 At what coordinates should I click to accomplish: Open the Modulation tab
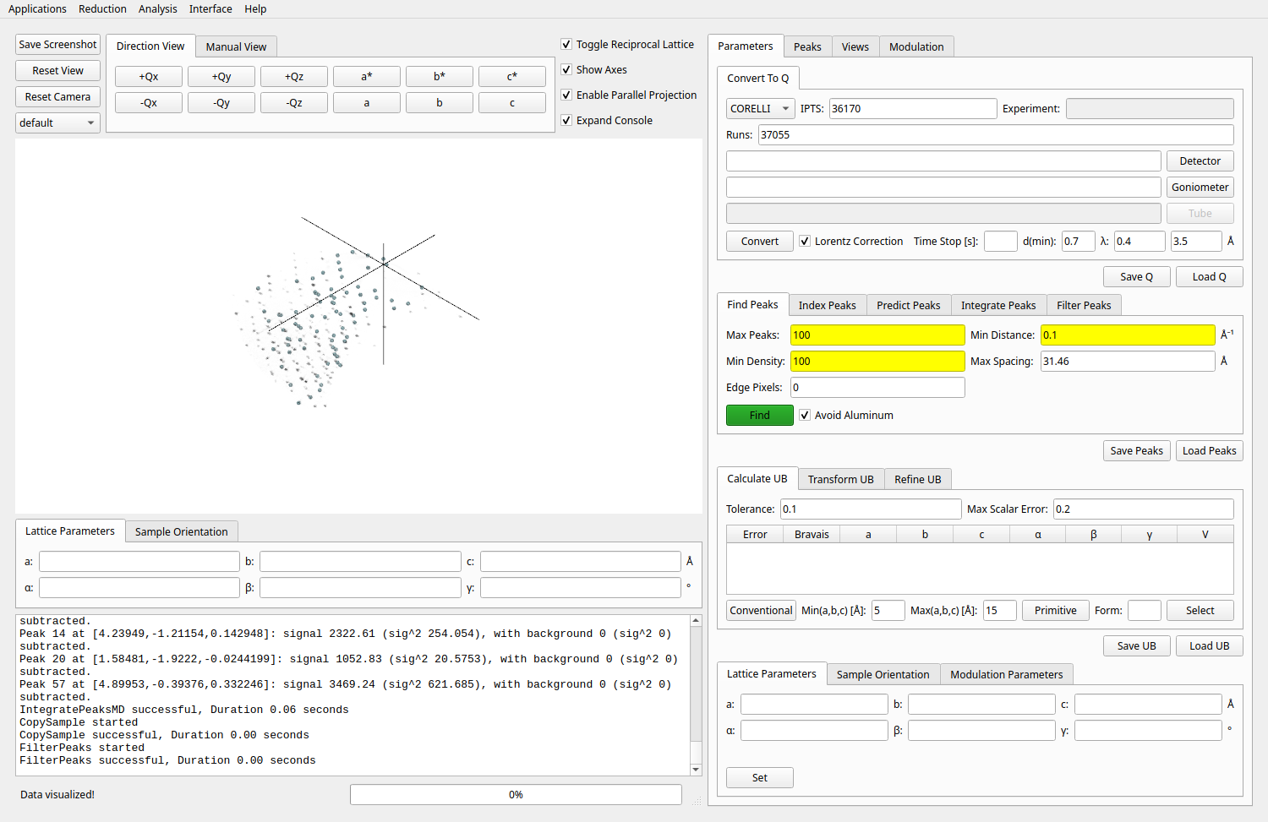click(916, 46)
